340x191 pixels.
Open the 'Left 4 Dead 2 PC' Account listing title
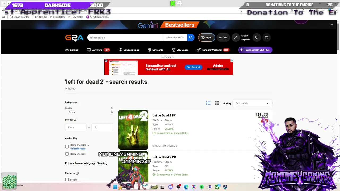point(164,115)
